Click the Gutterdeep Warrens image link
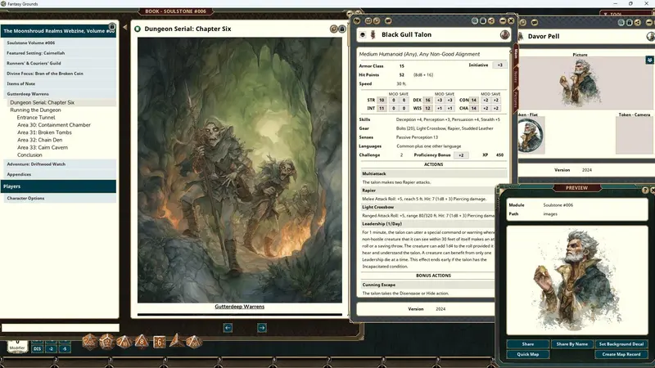 (239, 306)
